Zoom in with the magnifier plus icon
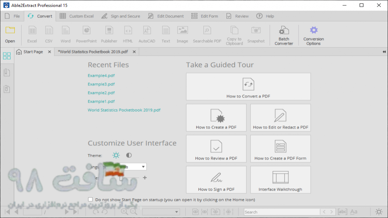 pyautogui.click(x=124, y=212)
